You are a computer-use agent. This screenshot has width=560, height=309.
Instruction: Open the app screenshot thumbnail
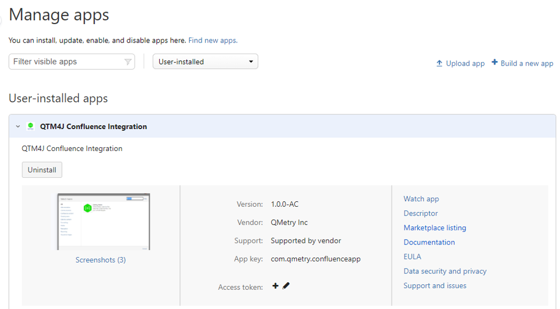point(103,221)
